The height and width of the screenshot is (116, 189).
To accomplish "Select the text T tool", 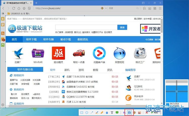I will tap(112, 113).
